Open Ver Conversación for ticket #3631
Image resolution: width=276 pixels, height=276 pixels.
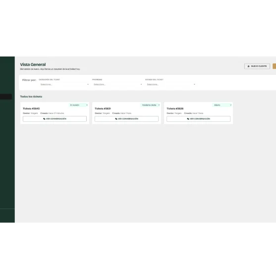(126, 119)
